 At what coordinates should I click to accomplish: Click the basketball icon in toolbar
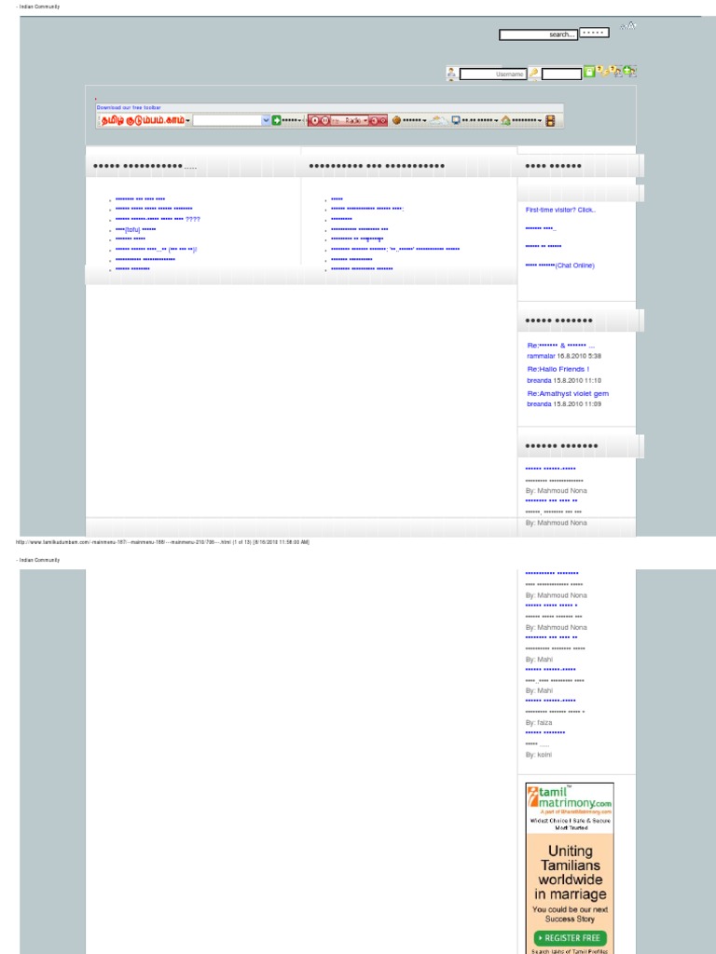click(x=396, y=120)
